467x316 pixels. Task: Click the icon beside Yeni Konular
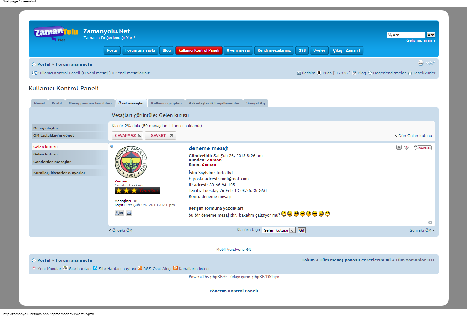click(34, 268)
